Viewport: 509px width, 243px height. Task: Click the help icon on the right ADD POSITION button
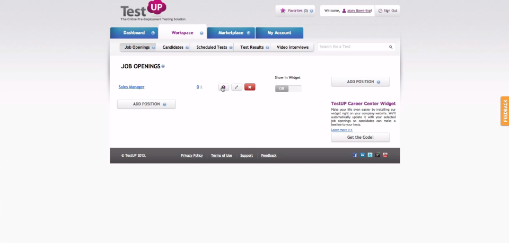(379, 82)
